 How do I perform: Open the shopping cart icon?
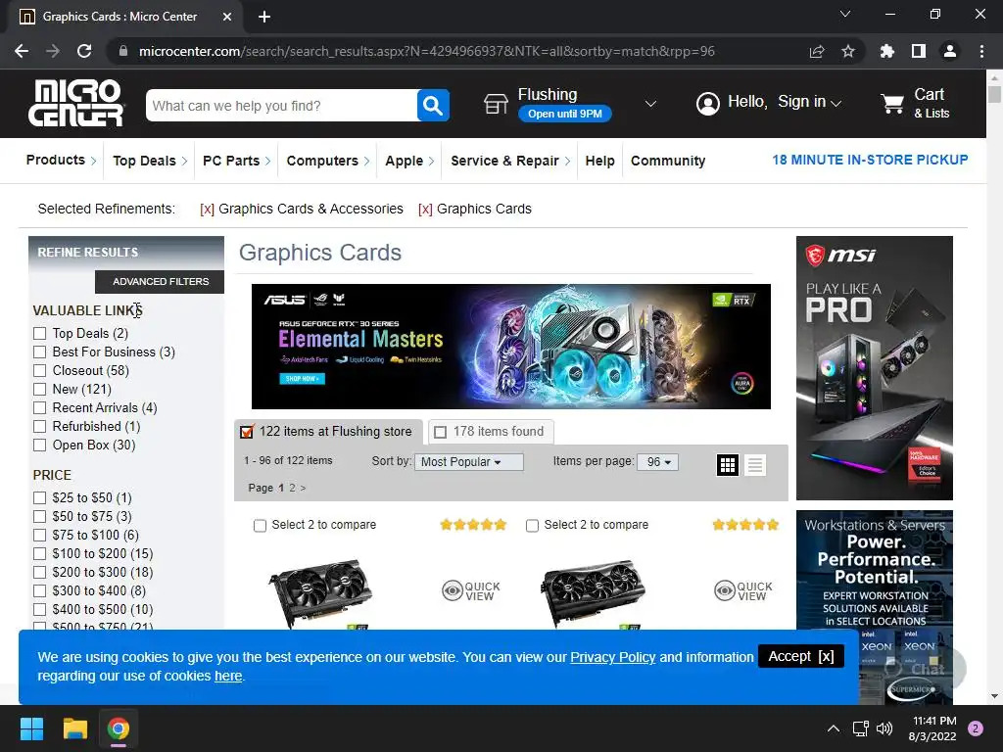click(891, 103)
